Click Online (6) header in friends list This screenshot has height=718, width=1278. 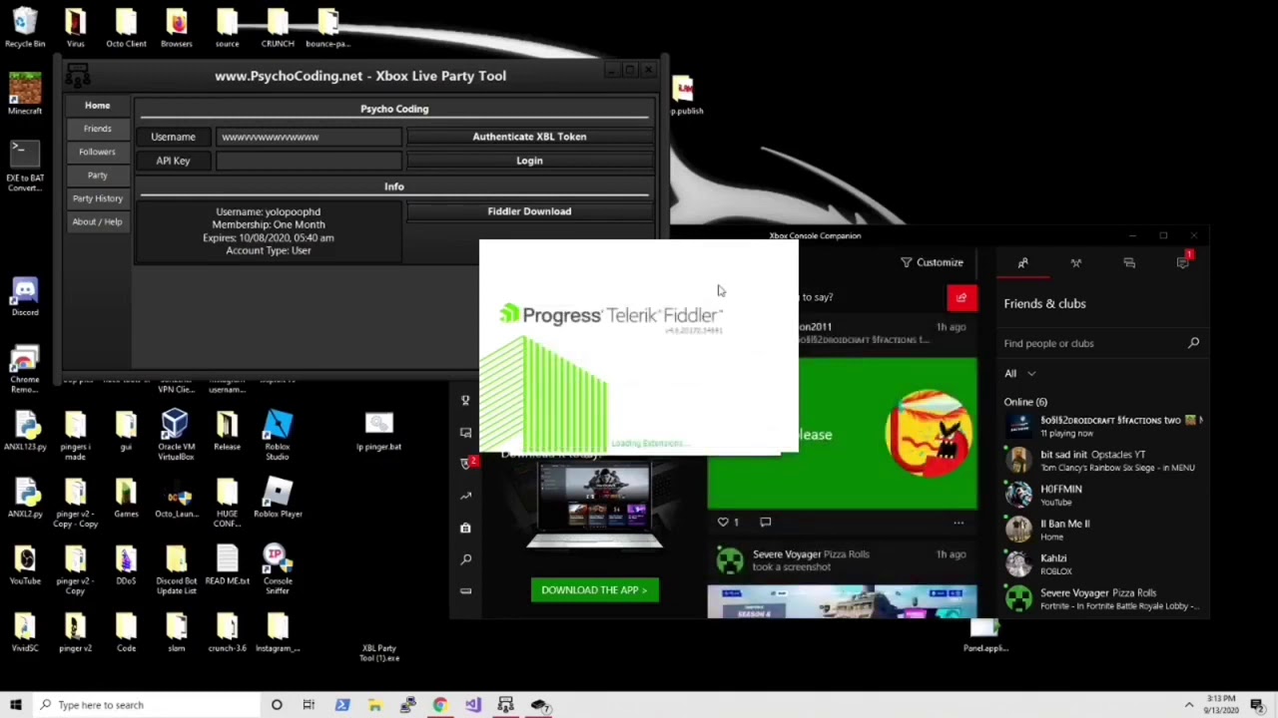[1025, 402]
